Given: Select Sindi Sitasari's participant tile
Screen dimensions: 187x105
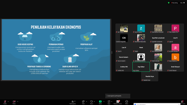Looking at the screenshot, I should click(175, 67).
